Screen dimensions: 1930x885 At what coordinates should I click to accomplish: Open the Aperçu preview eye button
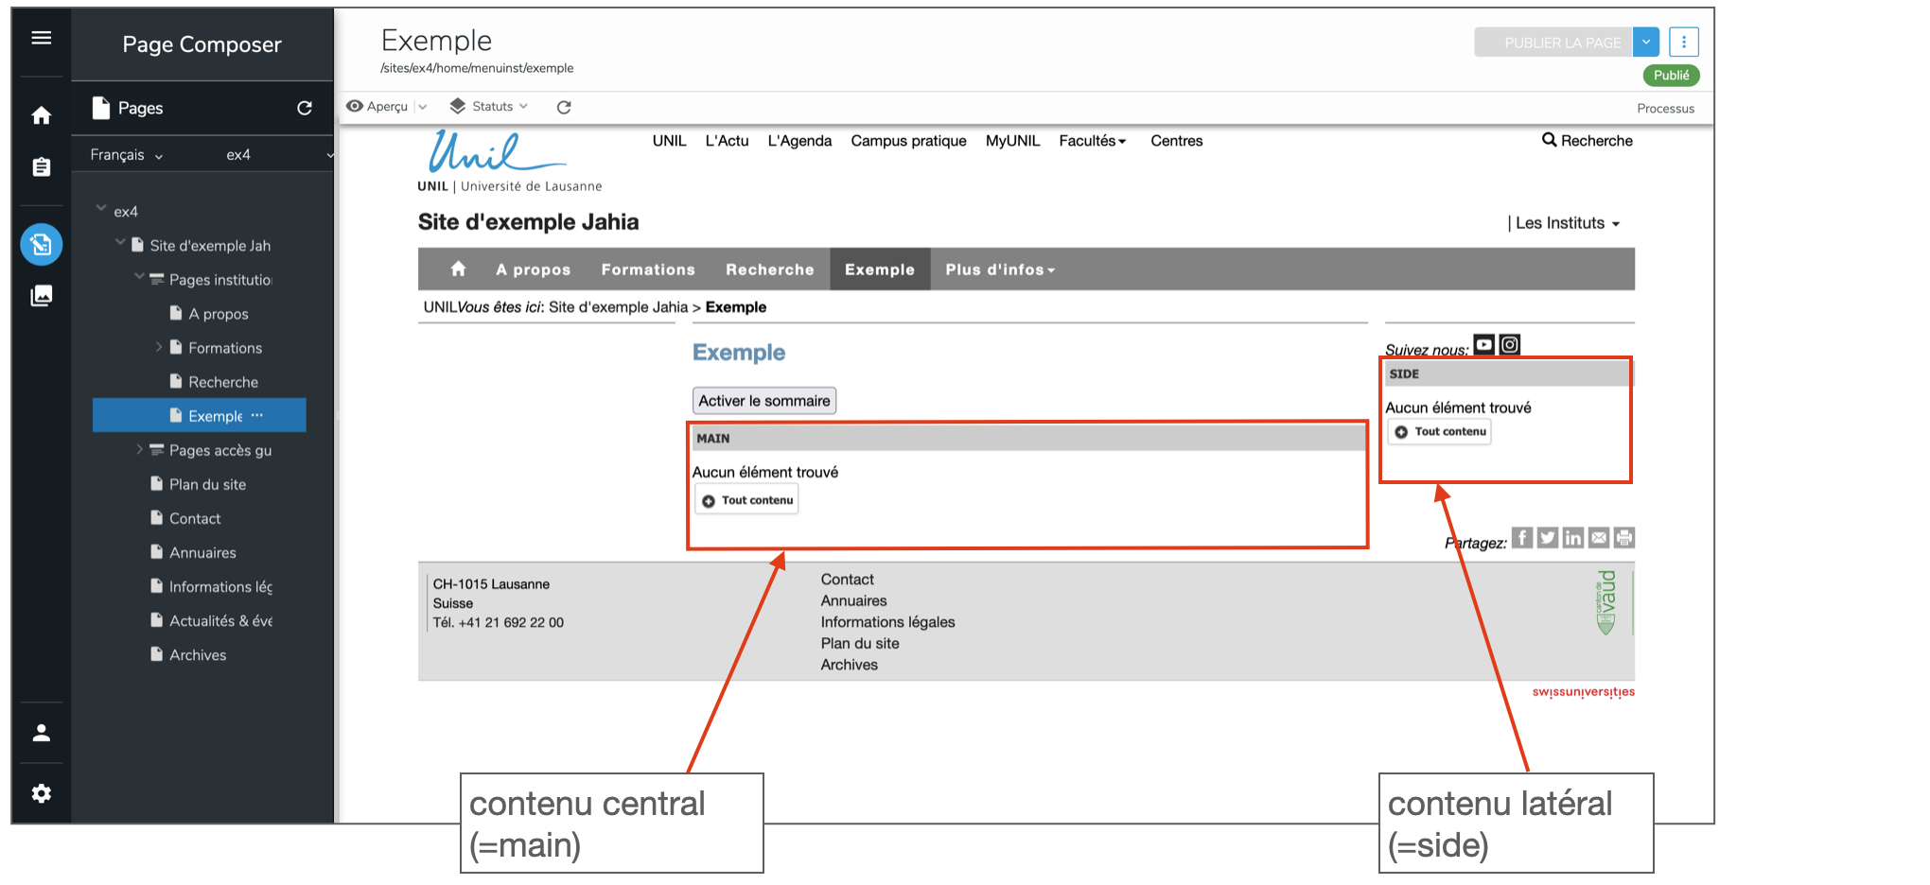(x=377, y=107)
